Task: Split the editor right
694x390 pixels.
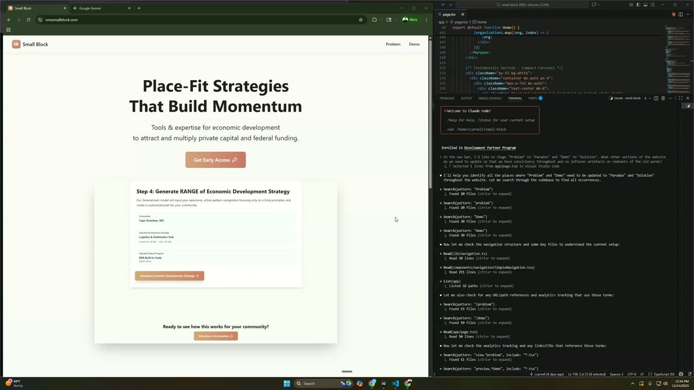Action: (x=681, y=14)
